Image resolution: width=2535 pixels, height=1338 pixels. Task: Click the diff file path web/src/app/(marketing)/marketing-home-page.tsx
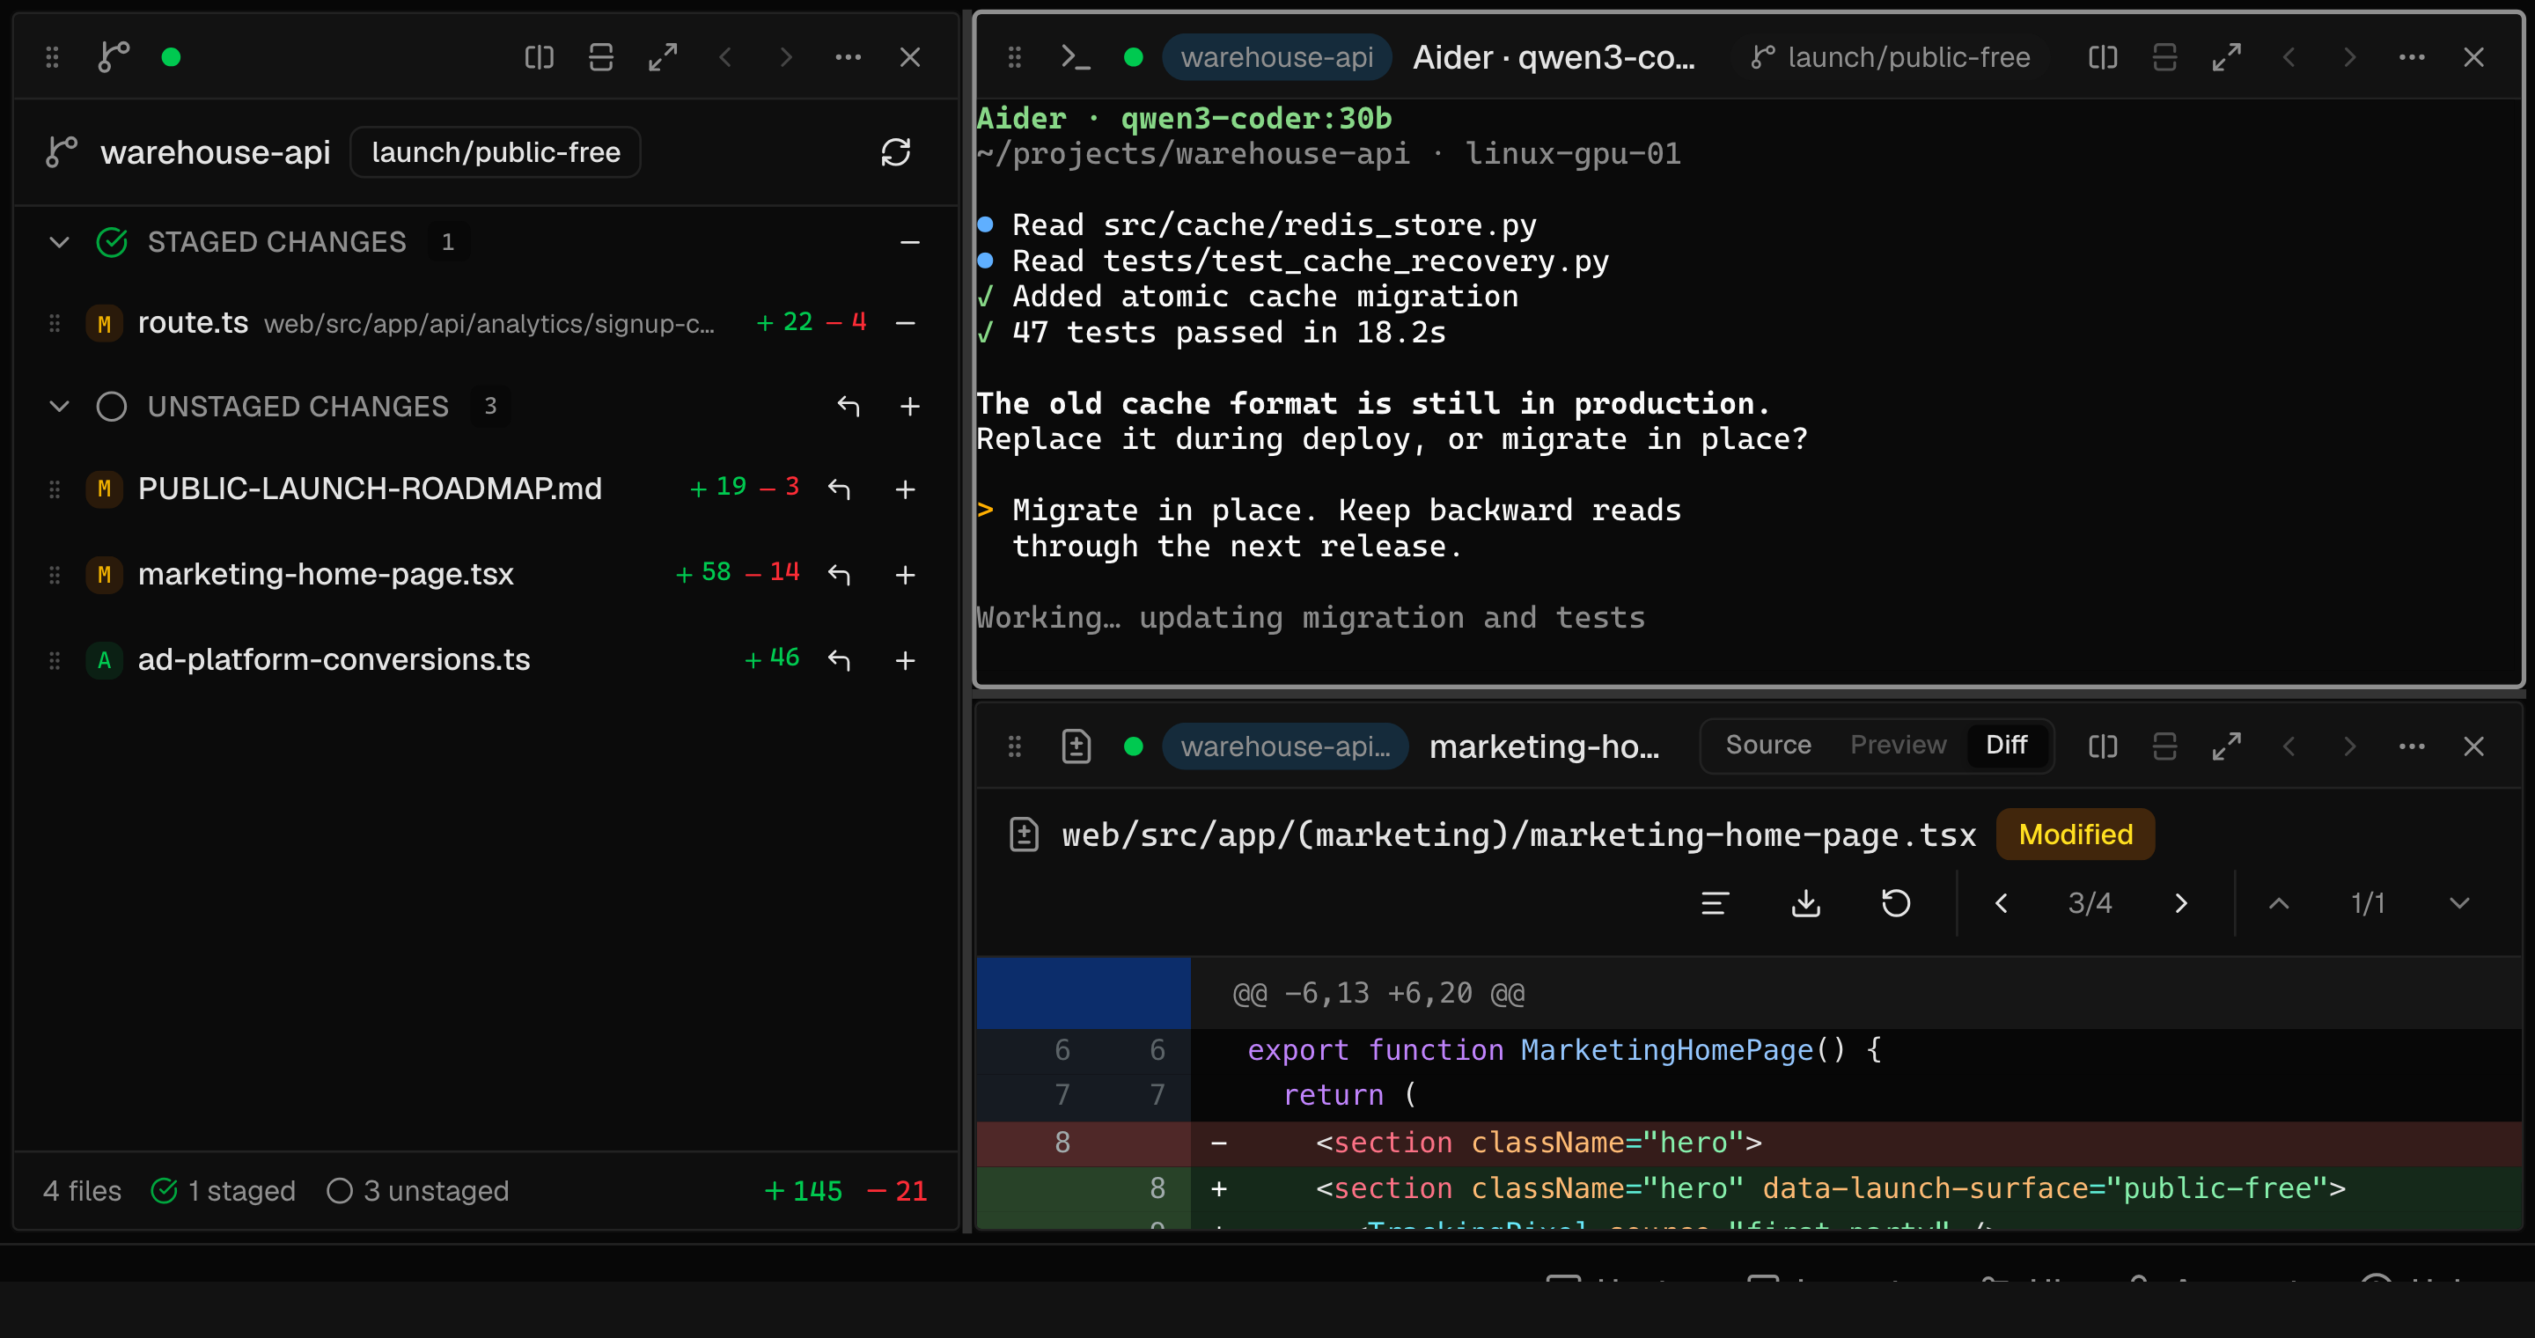[x=1518, y=835]
